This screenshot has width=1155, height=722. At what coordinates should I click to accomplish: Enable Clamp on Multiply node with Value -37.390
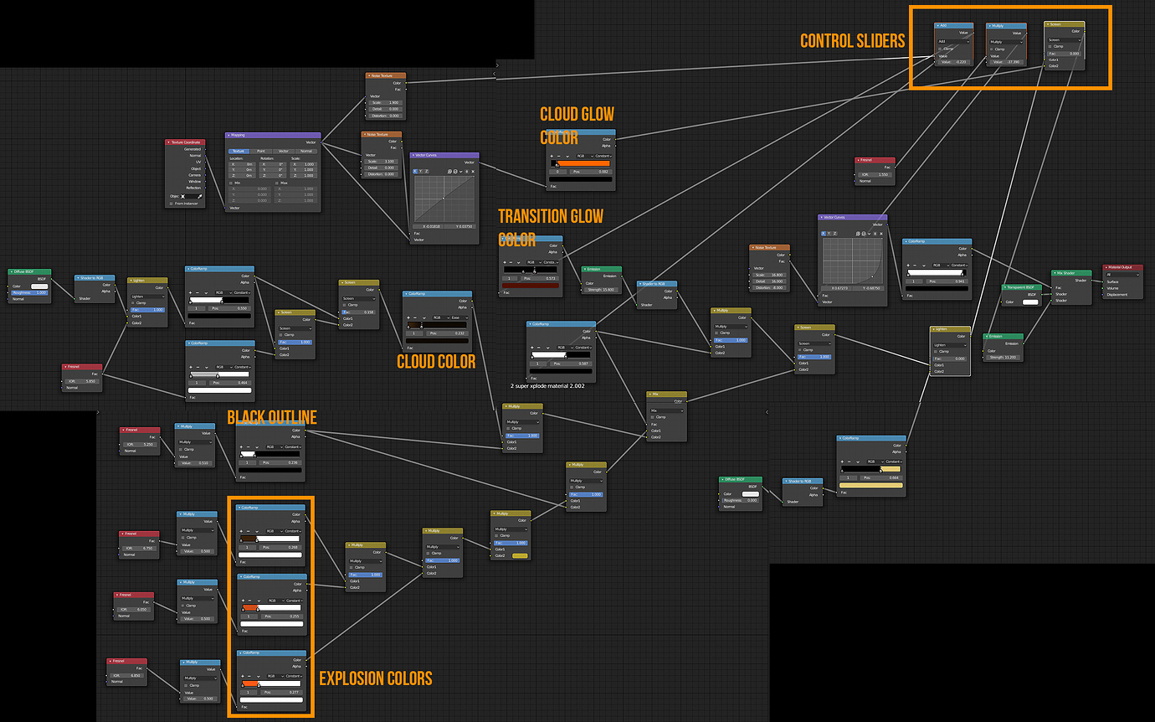click(992, 49)
